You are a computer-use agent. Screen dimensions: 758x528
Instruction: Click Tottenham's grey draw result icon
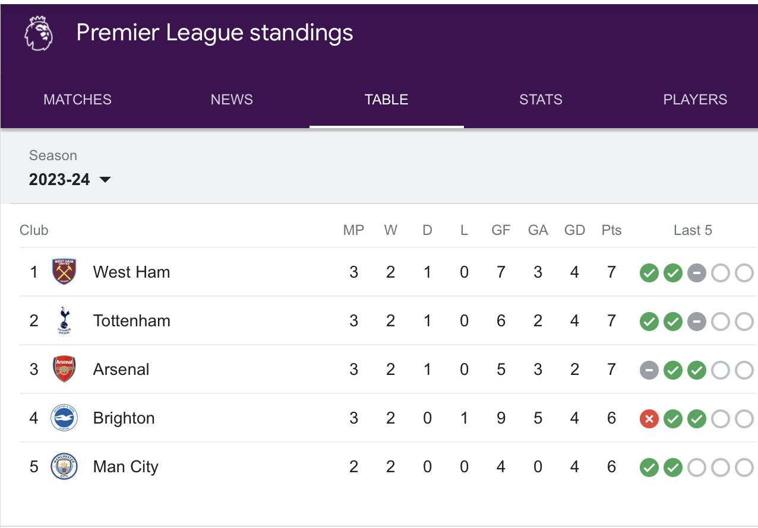pyautogui.click(x=697, y=322)
